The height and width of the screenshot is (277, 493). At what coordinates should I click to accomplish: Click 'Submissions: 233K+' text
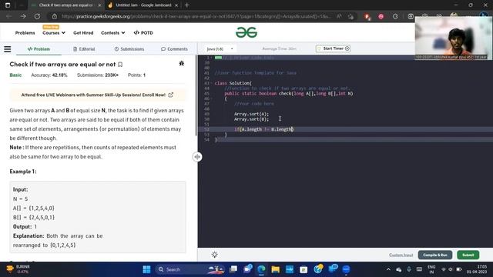(98, 75)
